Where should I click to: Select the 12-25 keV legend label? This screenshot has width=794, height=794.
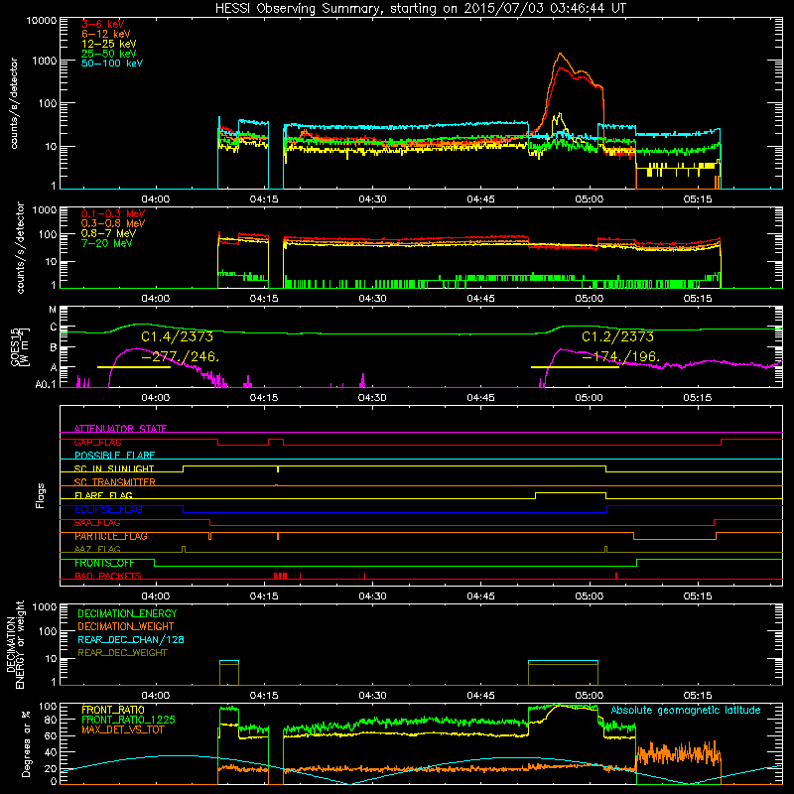pos(109,44)
